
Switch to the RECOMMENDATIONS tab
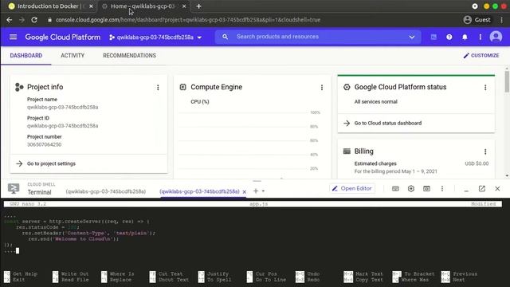(x=129, y=56)
